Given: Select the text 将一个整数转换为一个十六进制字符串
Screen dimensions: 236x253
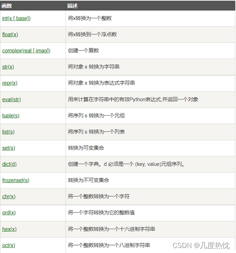Looking at the screenshot, I should tap(111, 229).
